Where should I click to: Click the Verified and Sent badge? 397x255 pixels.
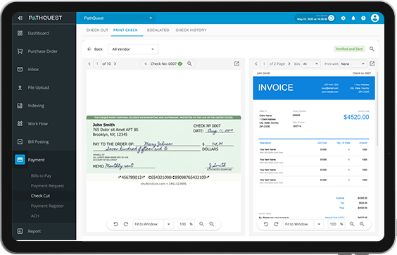point(349,49)
